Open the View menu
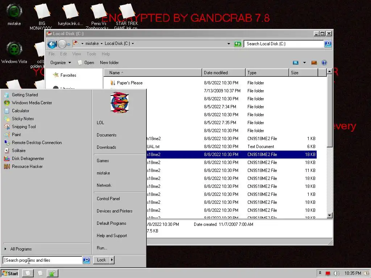Image resolution: width=371 pixels, height=278 pixels. tap(76, 54)
